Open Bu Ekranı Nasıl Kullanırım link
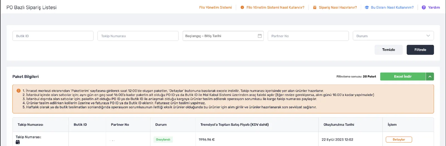Viewport: 446px width, 146px height. pos(392,8)
